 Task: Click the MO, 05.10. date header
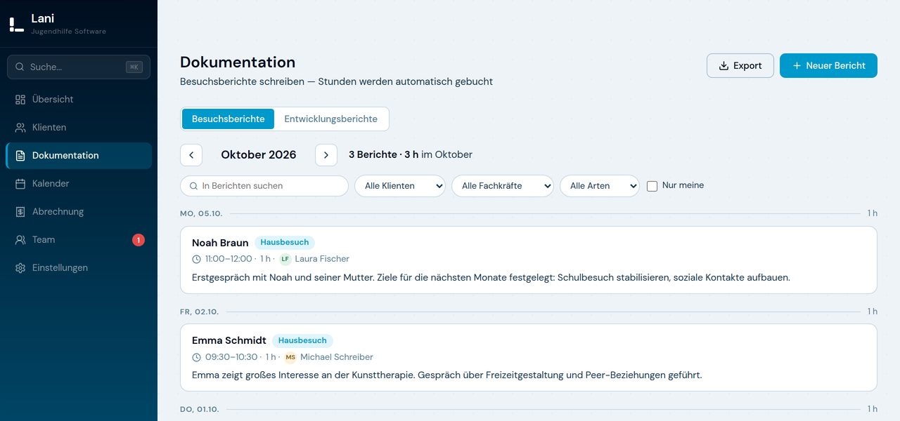tap(201, 213)
